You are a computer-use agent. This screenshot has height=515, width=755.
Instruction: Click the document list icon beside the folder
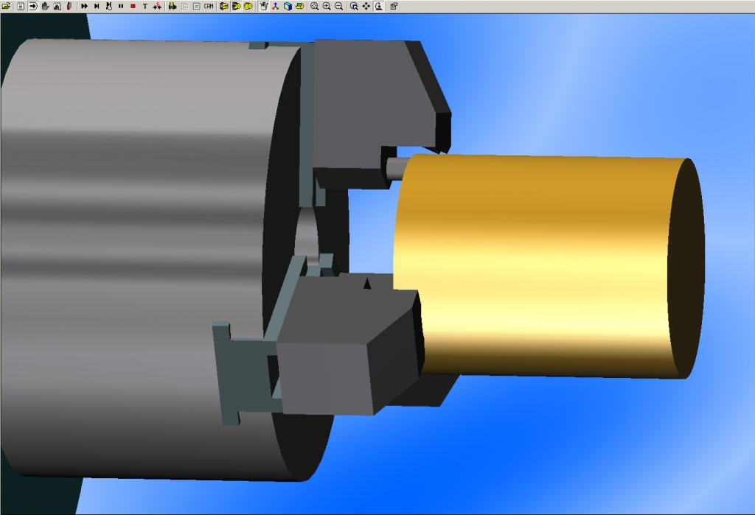[21, 6]
